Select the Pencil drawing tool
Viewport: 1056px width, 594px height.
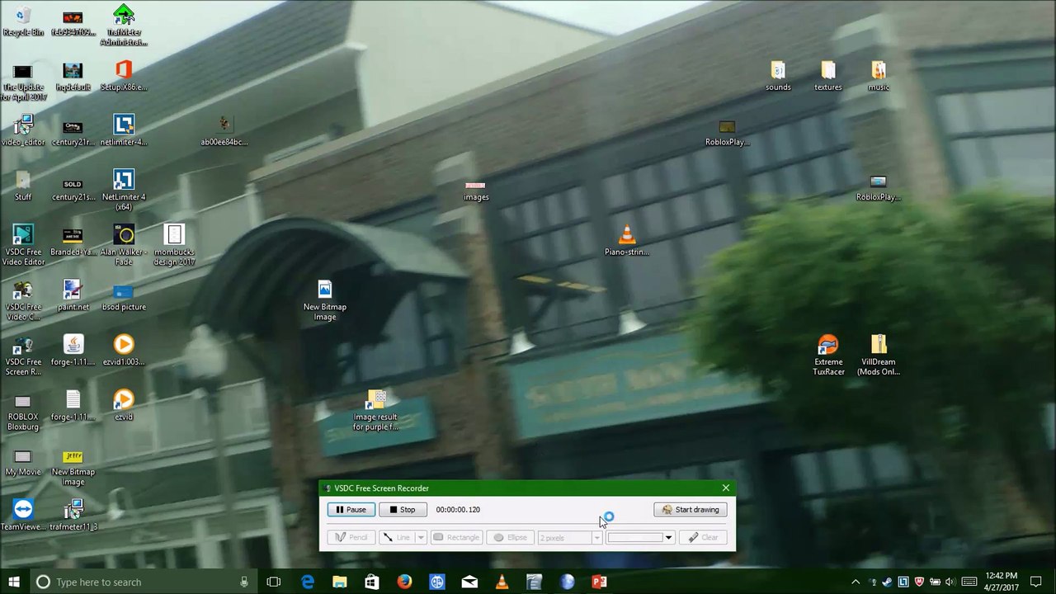pos(351,538)
